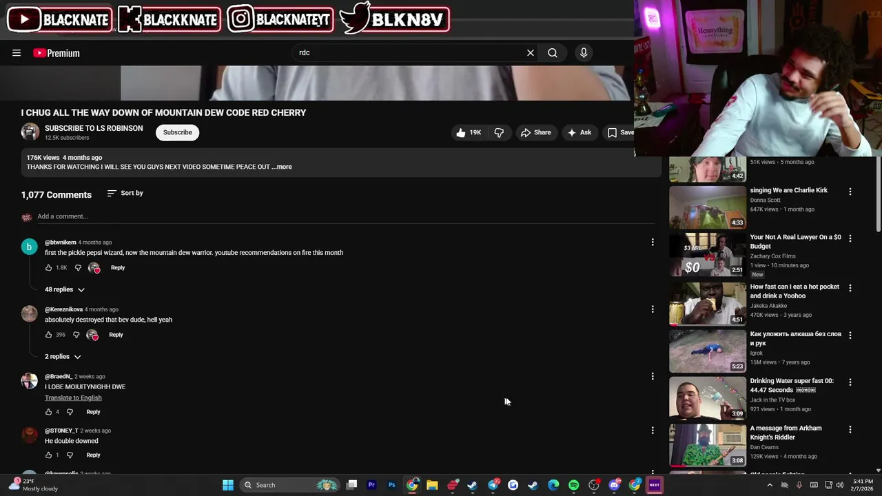Open Spotify from taskbar

573,485
